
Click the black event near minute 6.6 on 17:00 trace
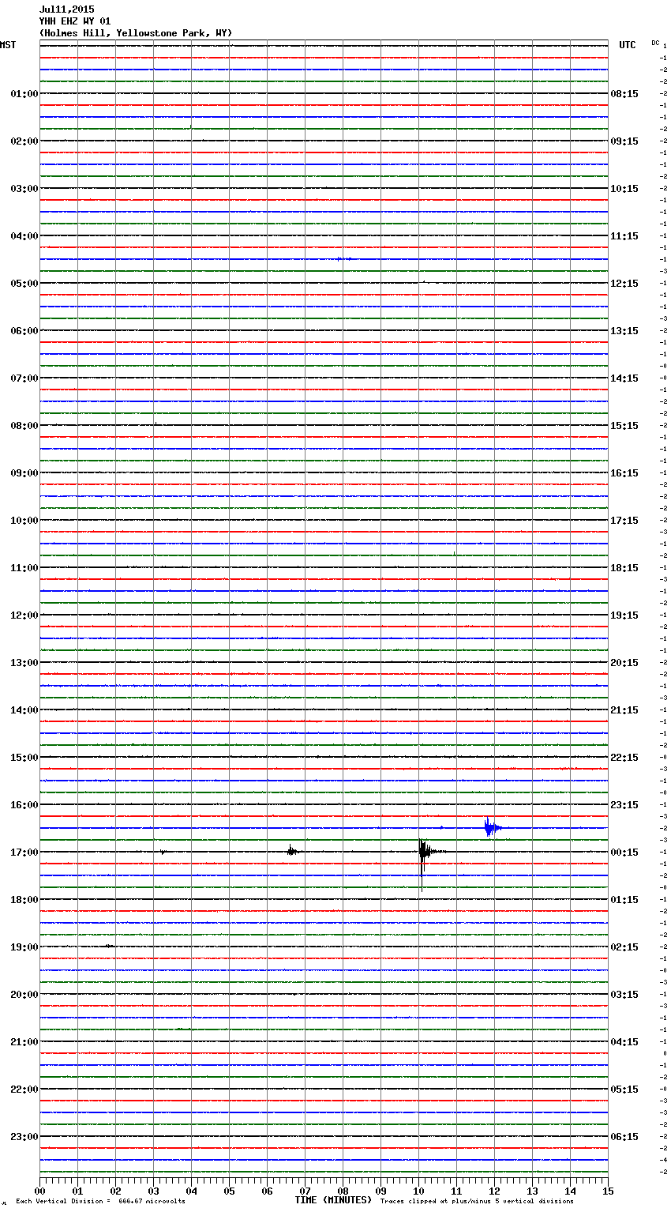click(x=291, y=851)
